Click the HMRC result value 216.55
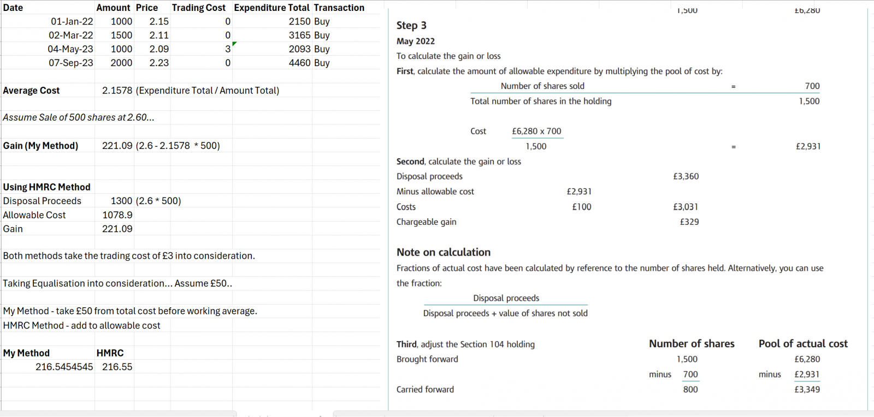874x417 pixels. (117, 367)
